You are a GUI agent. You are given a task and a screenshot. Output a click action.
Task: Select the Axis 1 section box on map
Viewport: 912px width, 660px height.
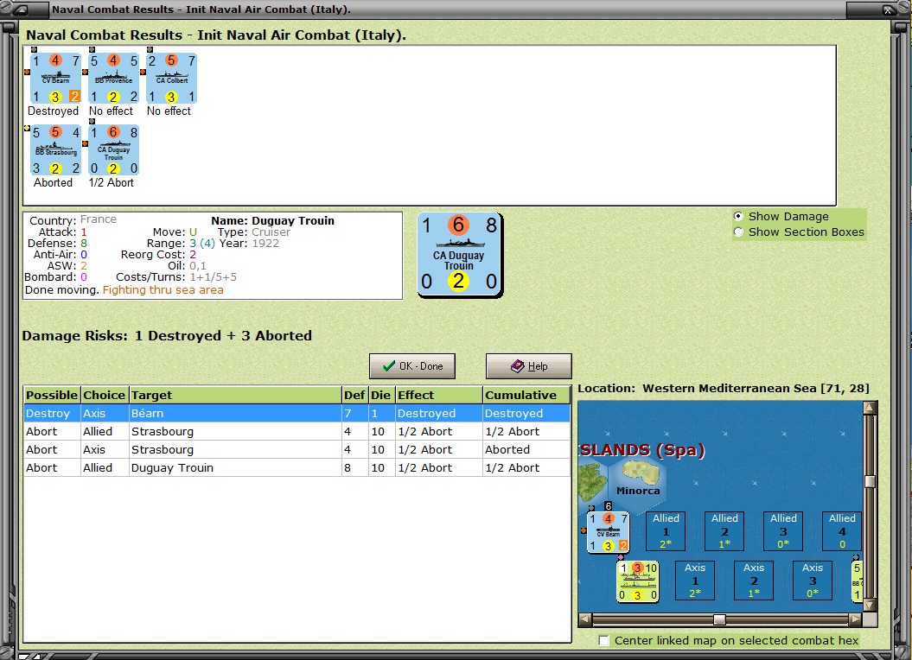pos(694,581)
